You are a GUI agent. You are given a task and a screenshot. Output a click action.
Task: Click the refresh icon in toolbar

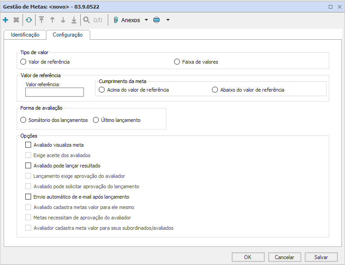29,20
